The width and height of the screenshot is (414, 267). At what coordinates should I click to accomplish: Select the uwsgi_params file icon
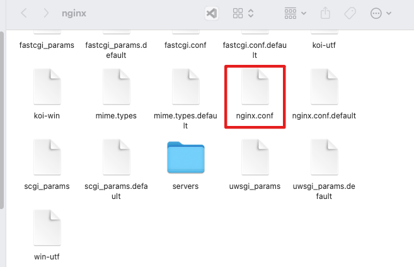tap(255, 157)
